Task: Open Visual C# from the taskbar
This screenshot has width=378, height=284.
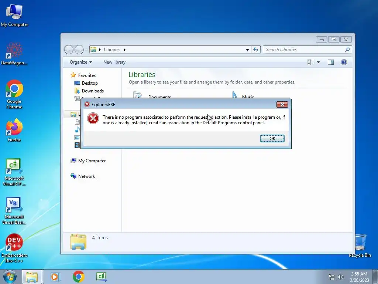Action: 101,277
